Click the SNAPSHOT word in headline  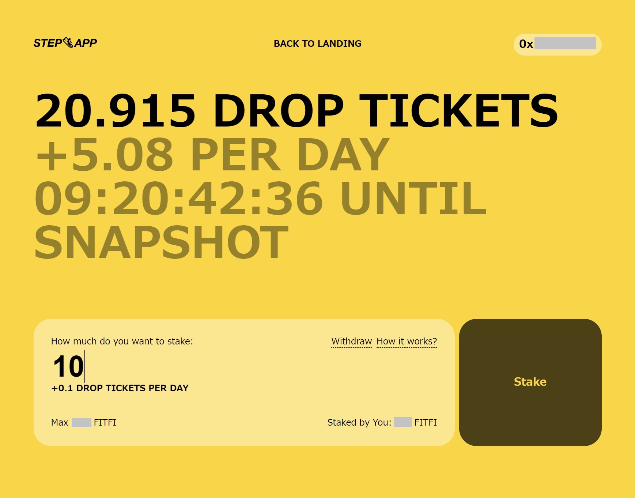coord(161,242)
